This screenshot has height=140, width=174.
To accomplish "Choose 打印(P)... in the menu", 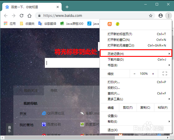I will (x=136, y=82).
